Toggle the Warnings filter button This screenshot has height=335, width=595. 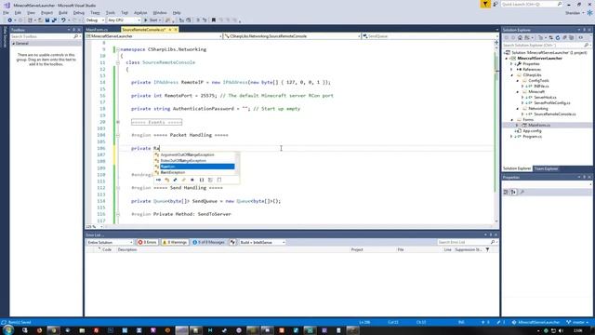[x=175, y=242]
